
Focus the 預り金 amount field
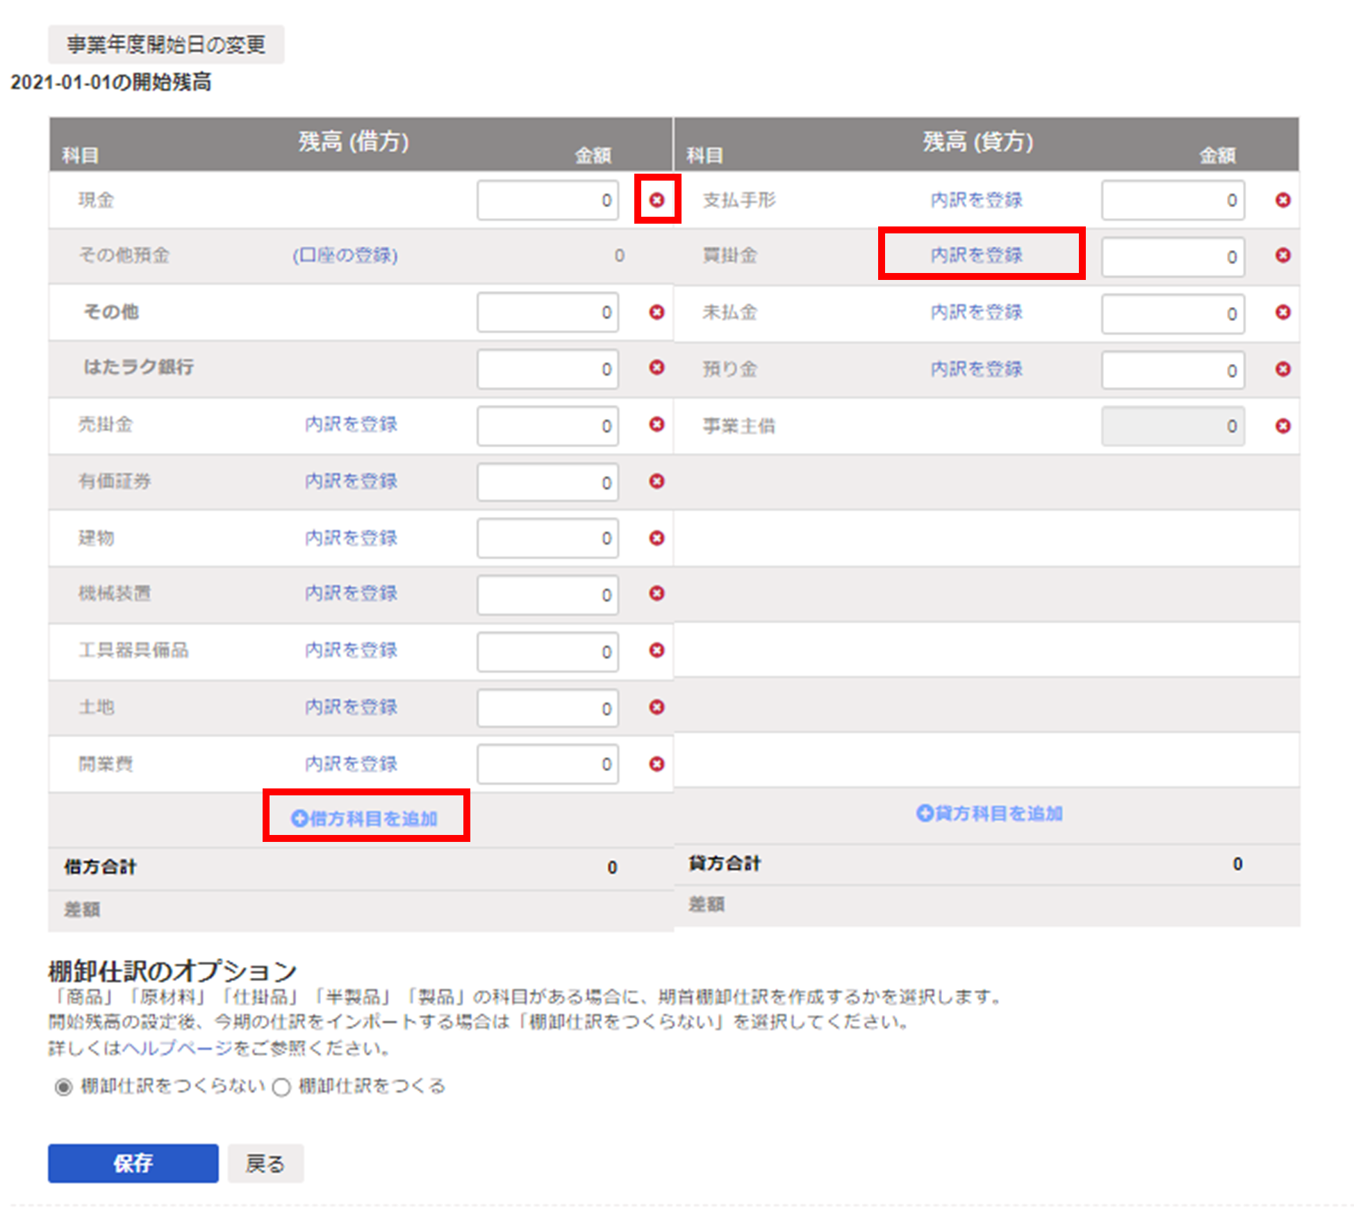click(x=1173, y=370)
